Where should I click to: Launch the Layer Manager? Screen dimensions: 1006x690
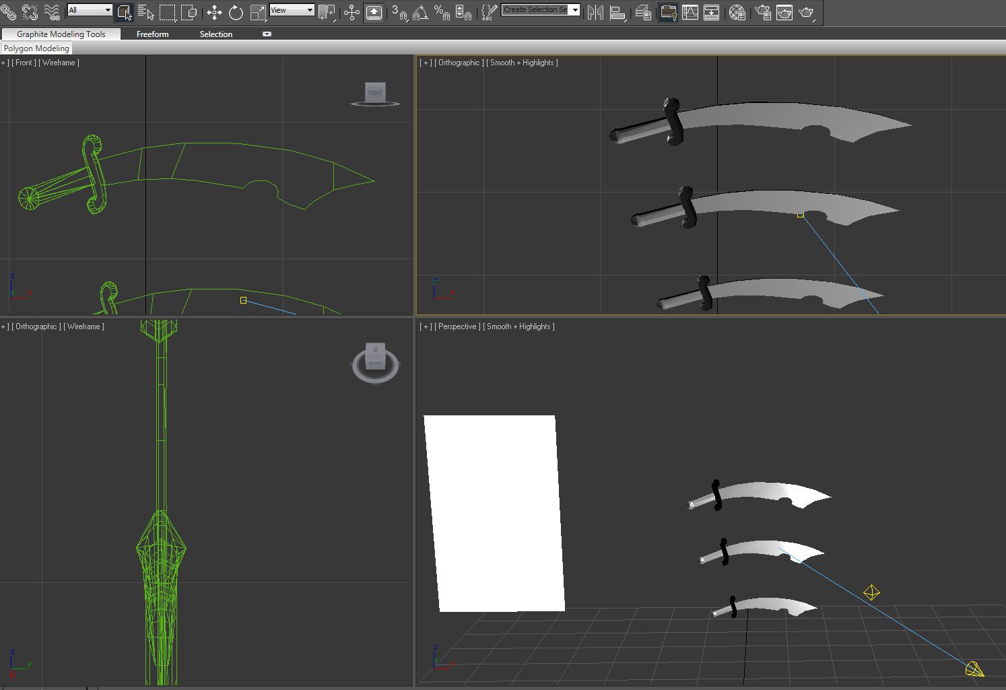click(643, 12)
